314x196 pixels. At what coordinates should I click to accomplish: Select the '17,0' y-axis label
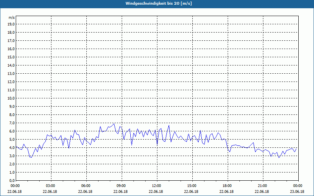pos(11,41)
